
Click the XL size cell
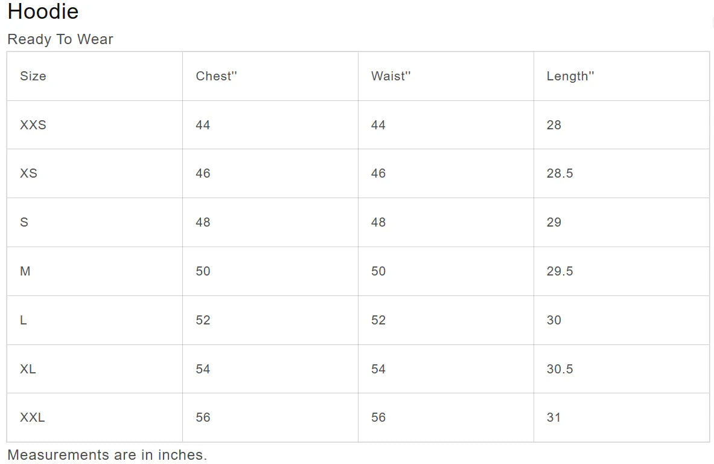click(x=28, y=369)
